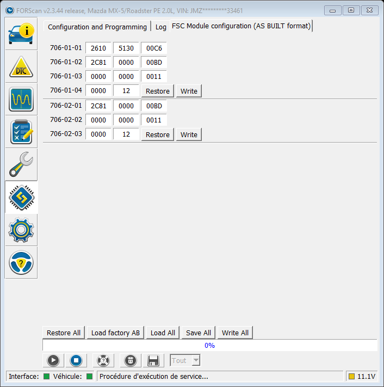Click field 00C6 in row 706-01-01
Image resolution: width=384 pixels, height=387 pixels.
(154, 48)
